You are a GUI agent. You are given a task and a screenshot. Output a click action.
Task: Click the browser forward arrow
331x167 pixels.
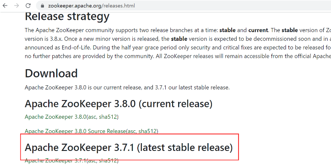pos(16,6)
